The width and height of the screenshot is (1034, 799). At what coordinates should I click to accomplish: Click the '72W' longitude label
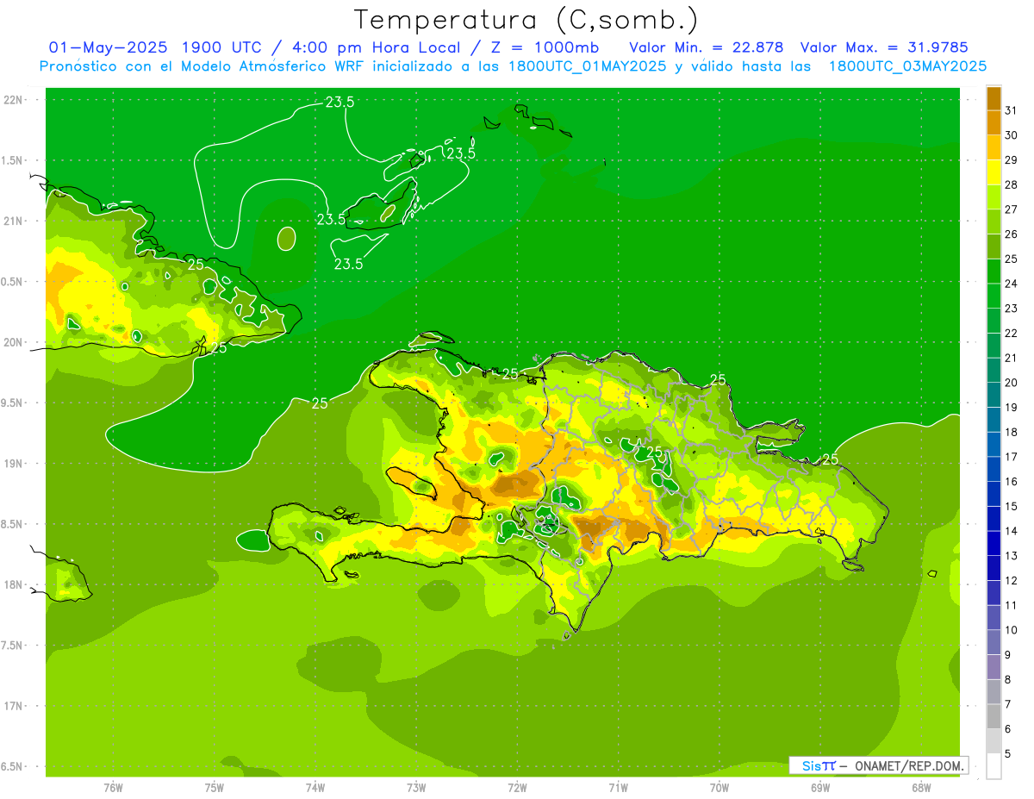pos(517,787)
